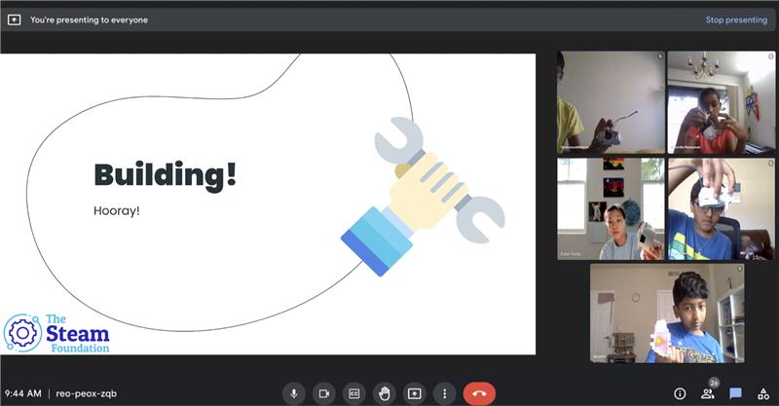Select video tile with yellow shirt participant
This screenshot has height=406, width=779.
611,102
